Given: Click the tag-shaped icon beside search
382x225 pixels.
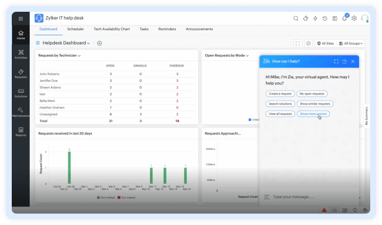Looking at the screenshot, I should [305, 18].
